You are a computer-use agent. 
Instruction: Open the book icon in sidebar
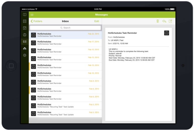[x=25, y=15]
